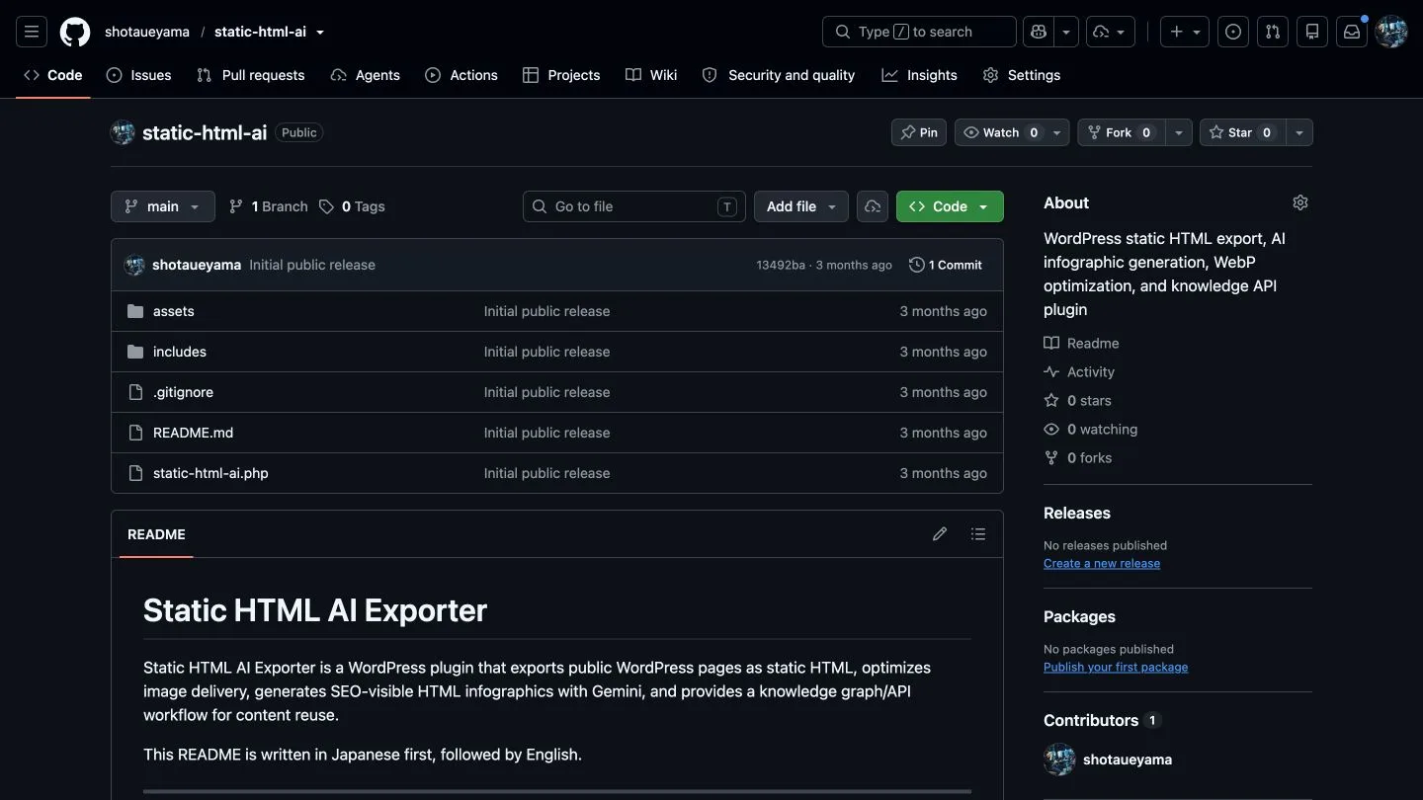Open the README outline list icon
Viewport: 1423px width, 800px height.
coord(978,534)
